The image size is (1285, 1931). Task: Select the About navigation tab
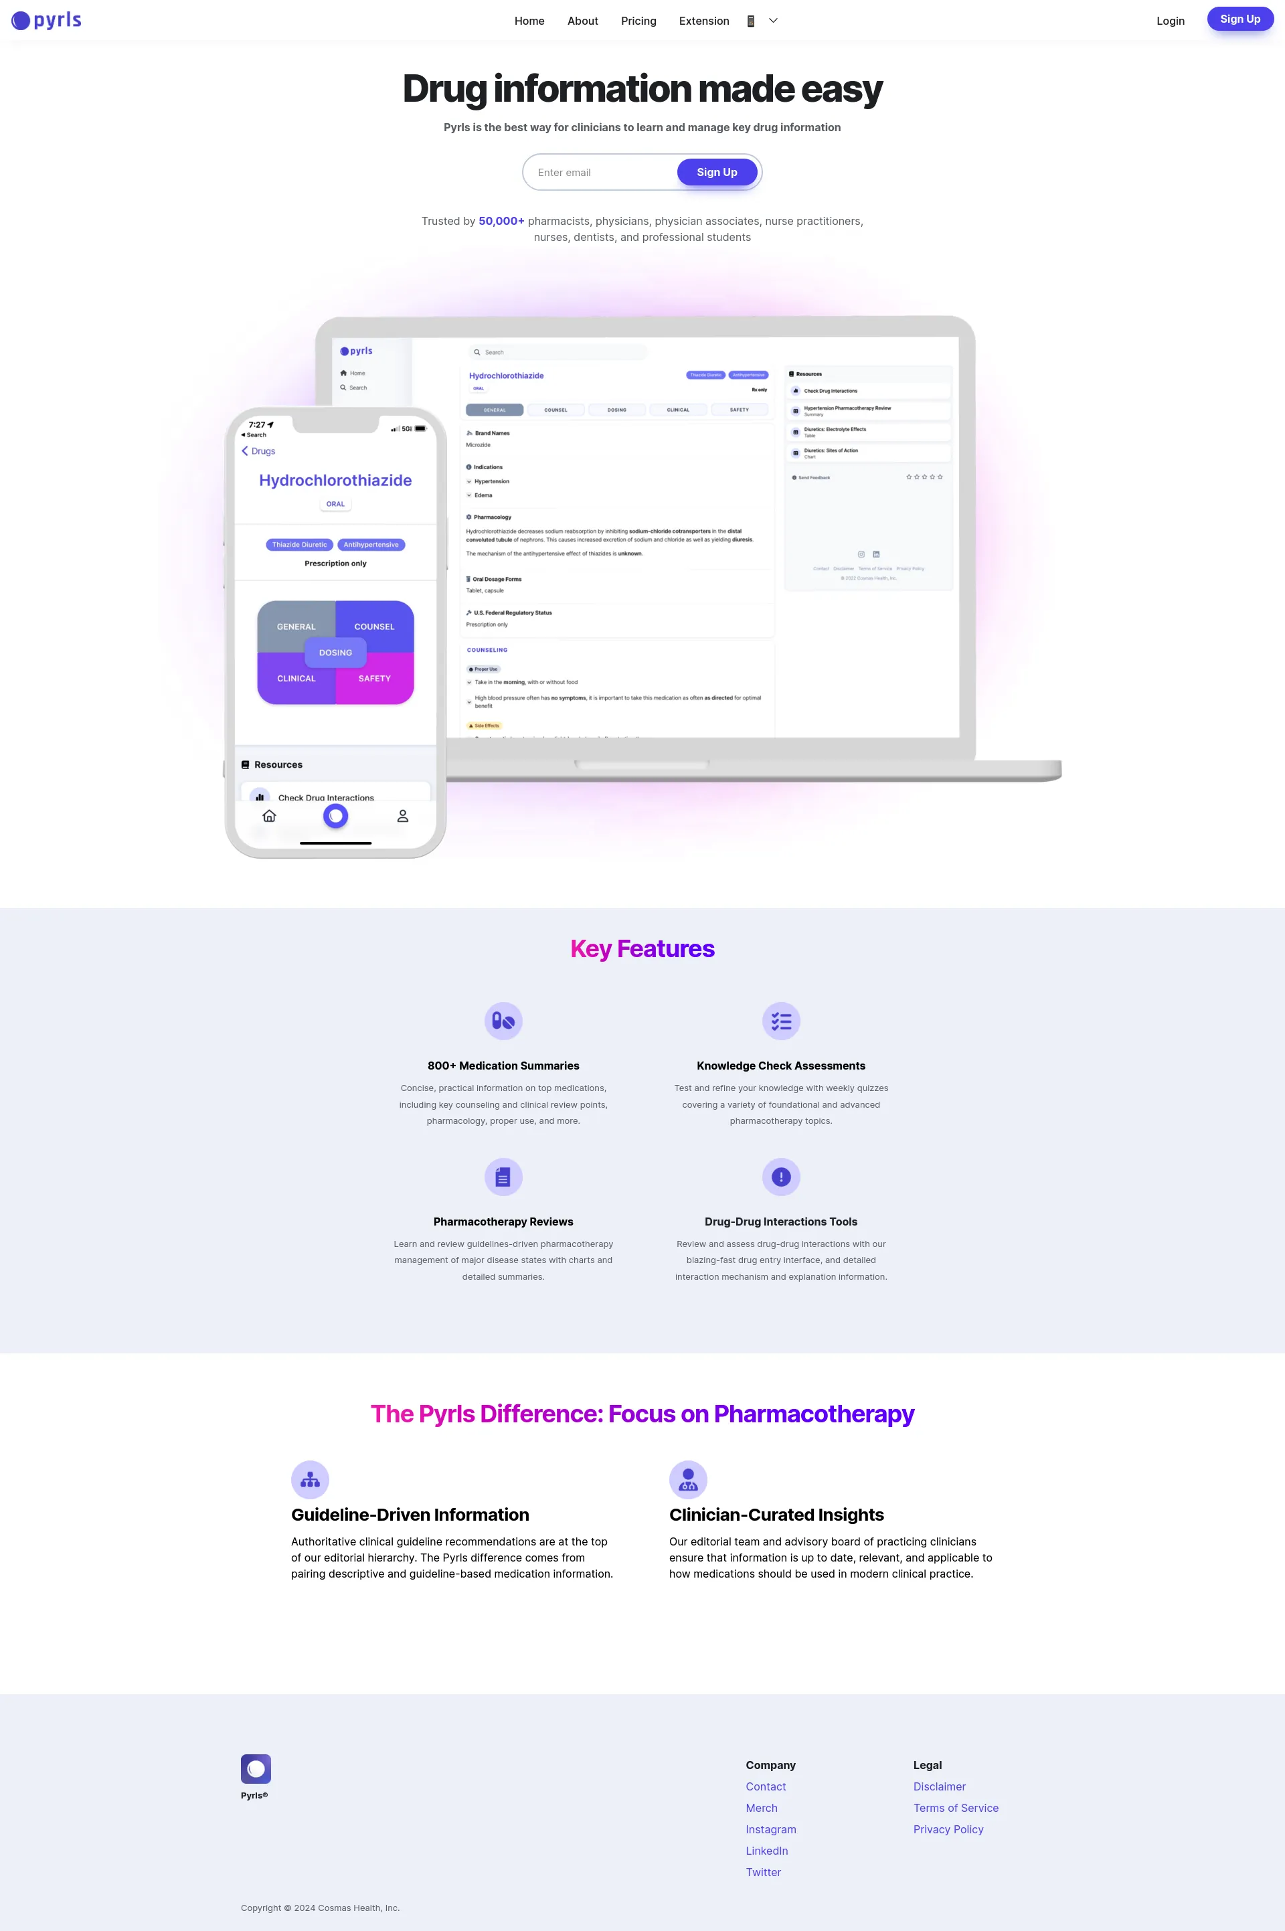tap(584, 19)
